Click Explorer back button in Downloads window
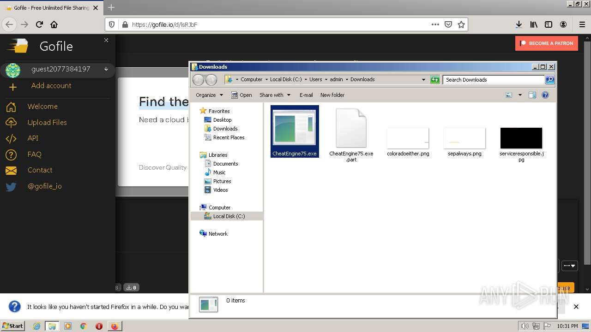The width and height of the screenshot is (591, 332). point(198,80)
